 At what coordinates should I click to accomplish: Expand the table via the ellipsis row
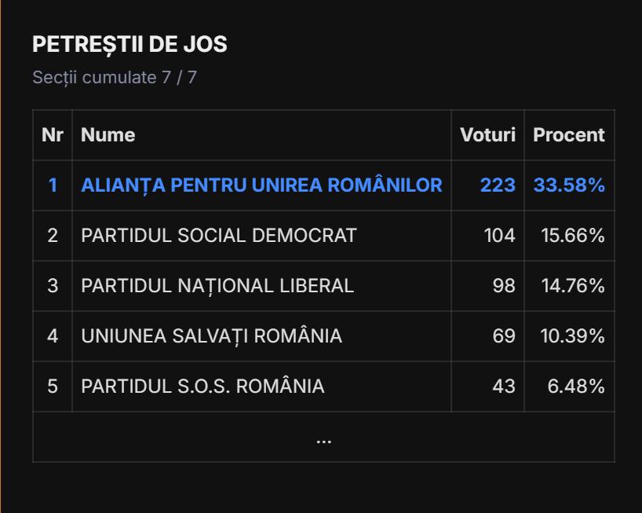pos(323,438)
